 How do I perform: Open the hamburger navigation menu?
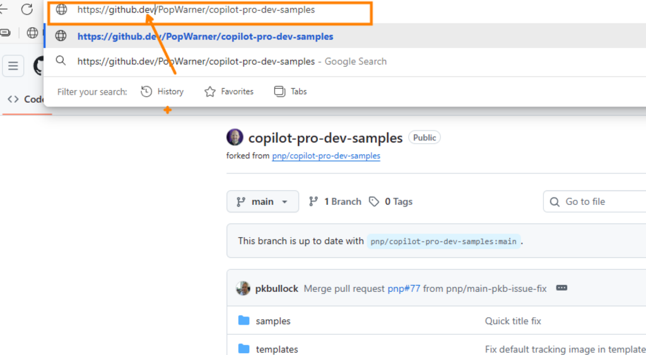(13, 66)
